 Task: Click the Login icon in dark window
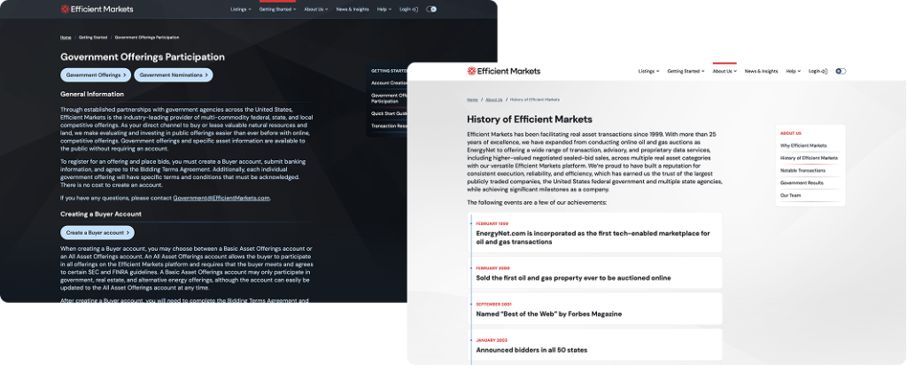(x=415, y=9)
